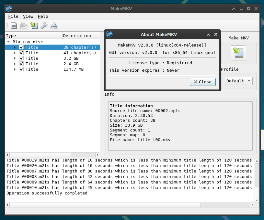Uncheck the 134.7 MB title checkbox
This screenshot has width=264, height=220.
click(21, 69)
